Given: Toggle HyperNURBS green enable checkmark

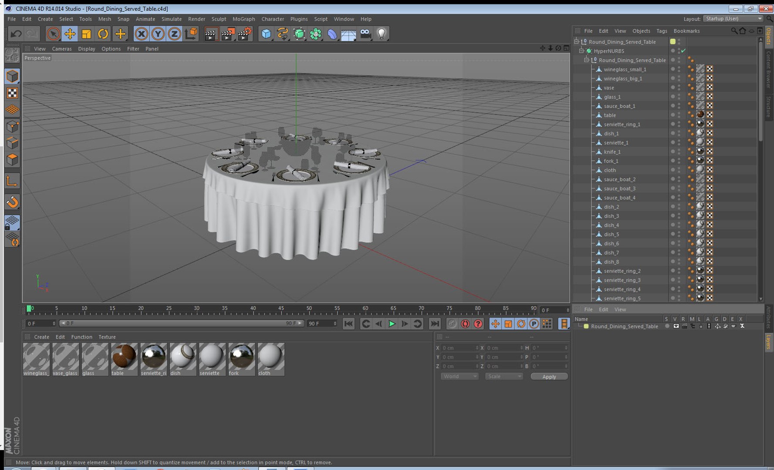Looking at the screenshot, I should [x=683, y=51].
